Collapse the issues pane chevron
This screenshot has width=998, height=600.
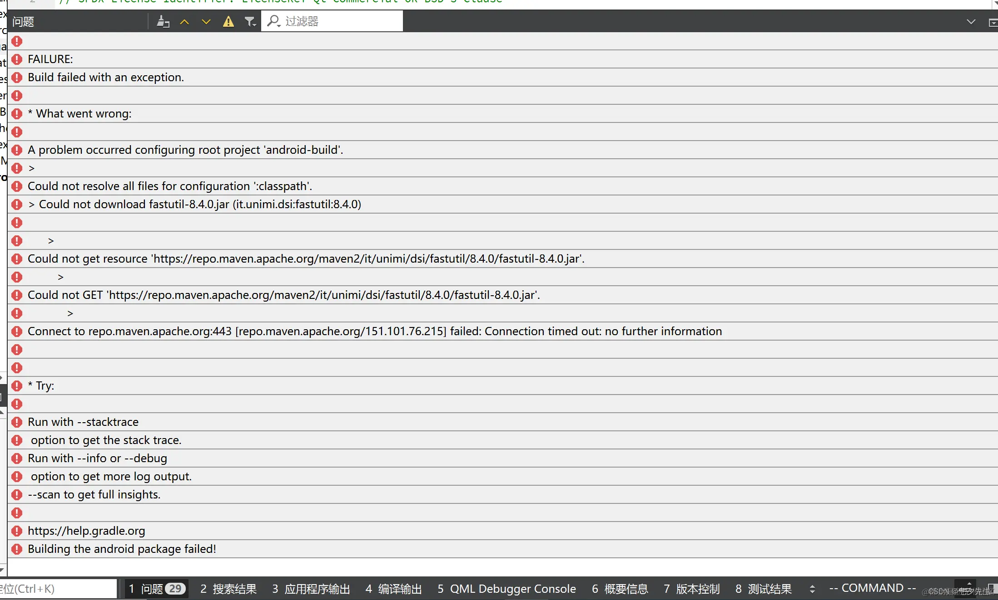pos(971,22)
